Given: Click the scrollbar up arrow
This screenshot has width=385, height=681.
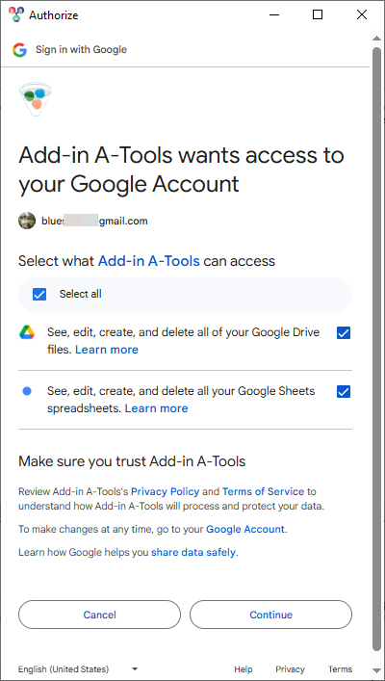Looking at the screenshot, I should pos(376,39).
